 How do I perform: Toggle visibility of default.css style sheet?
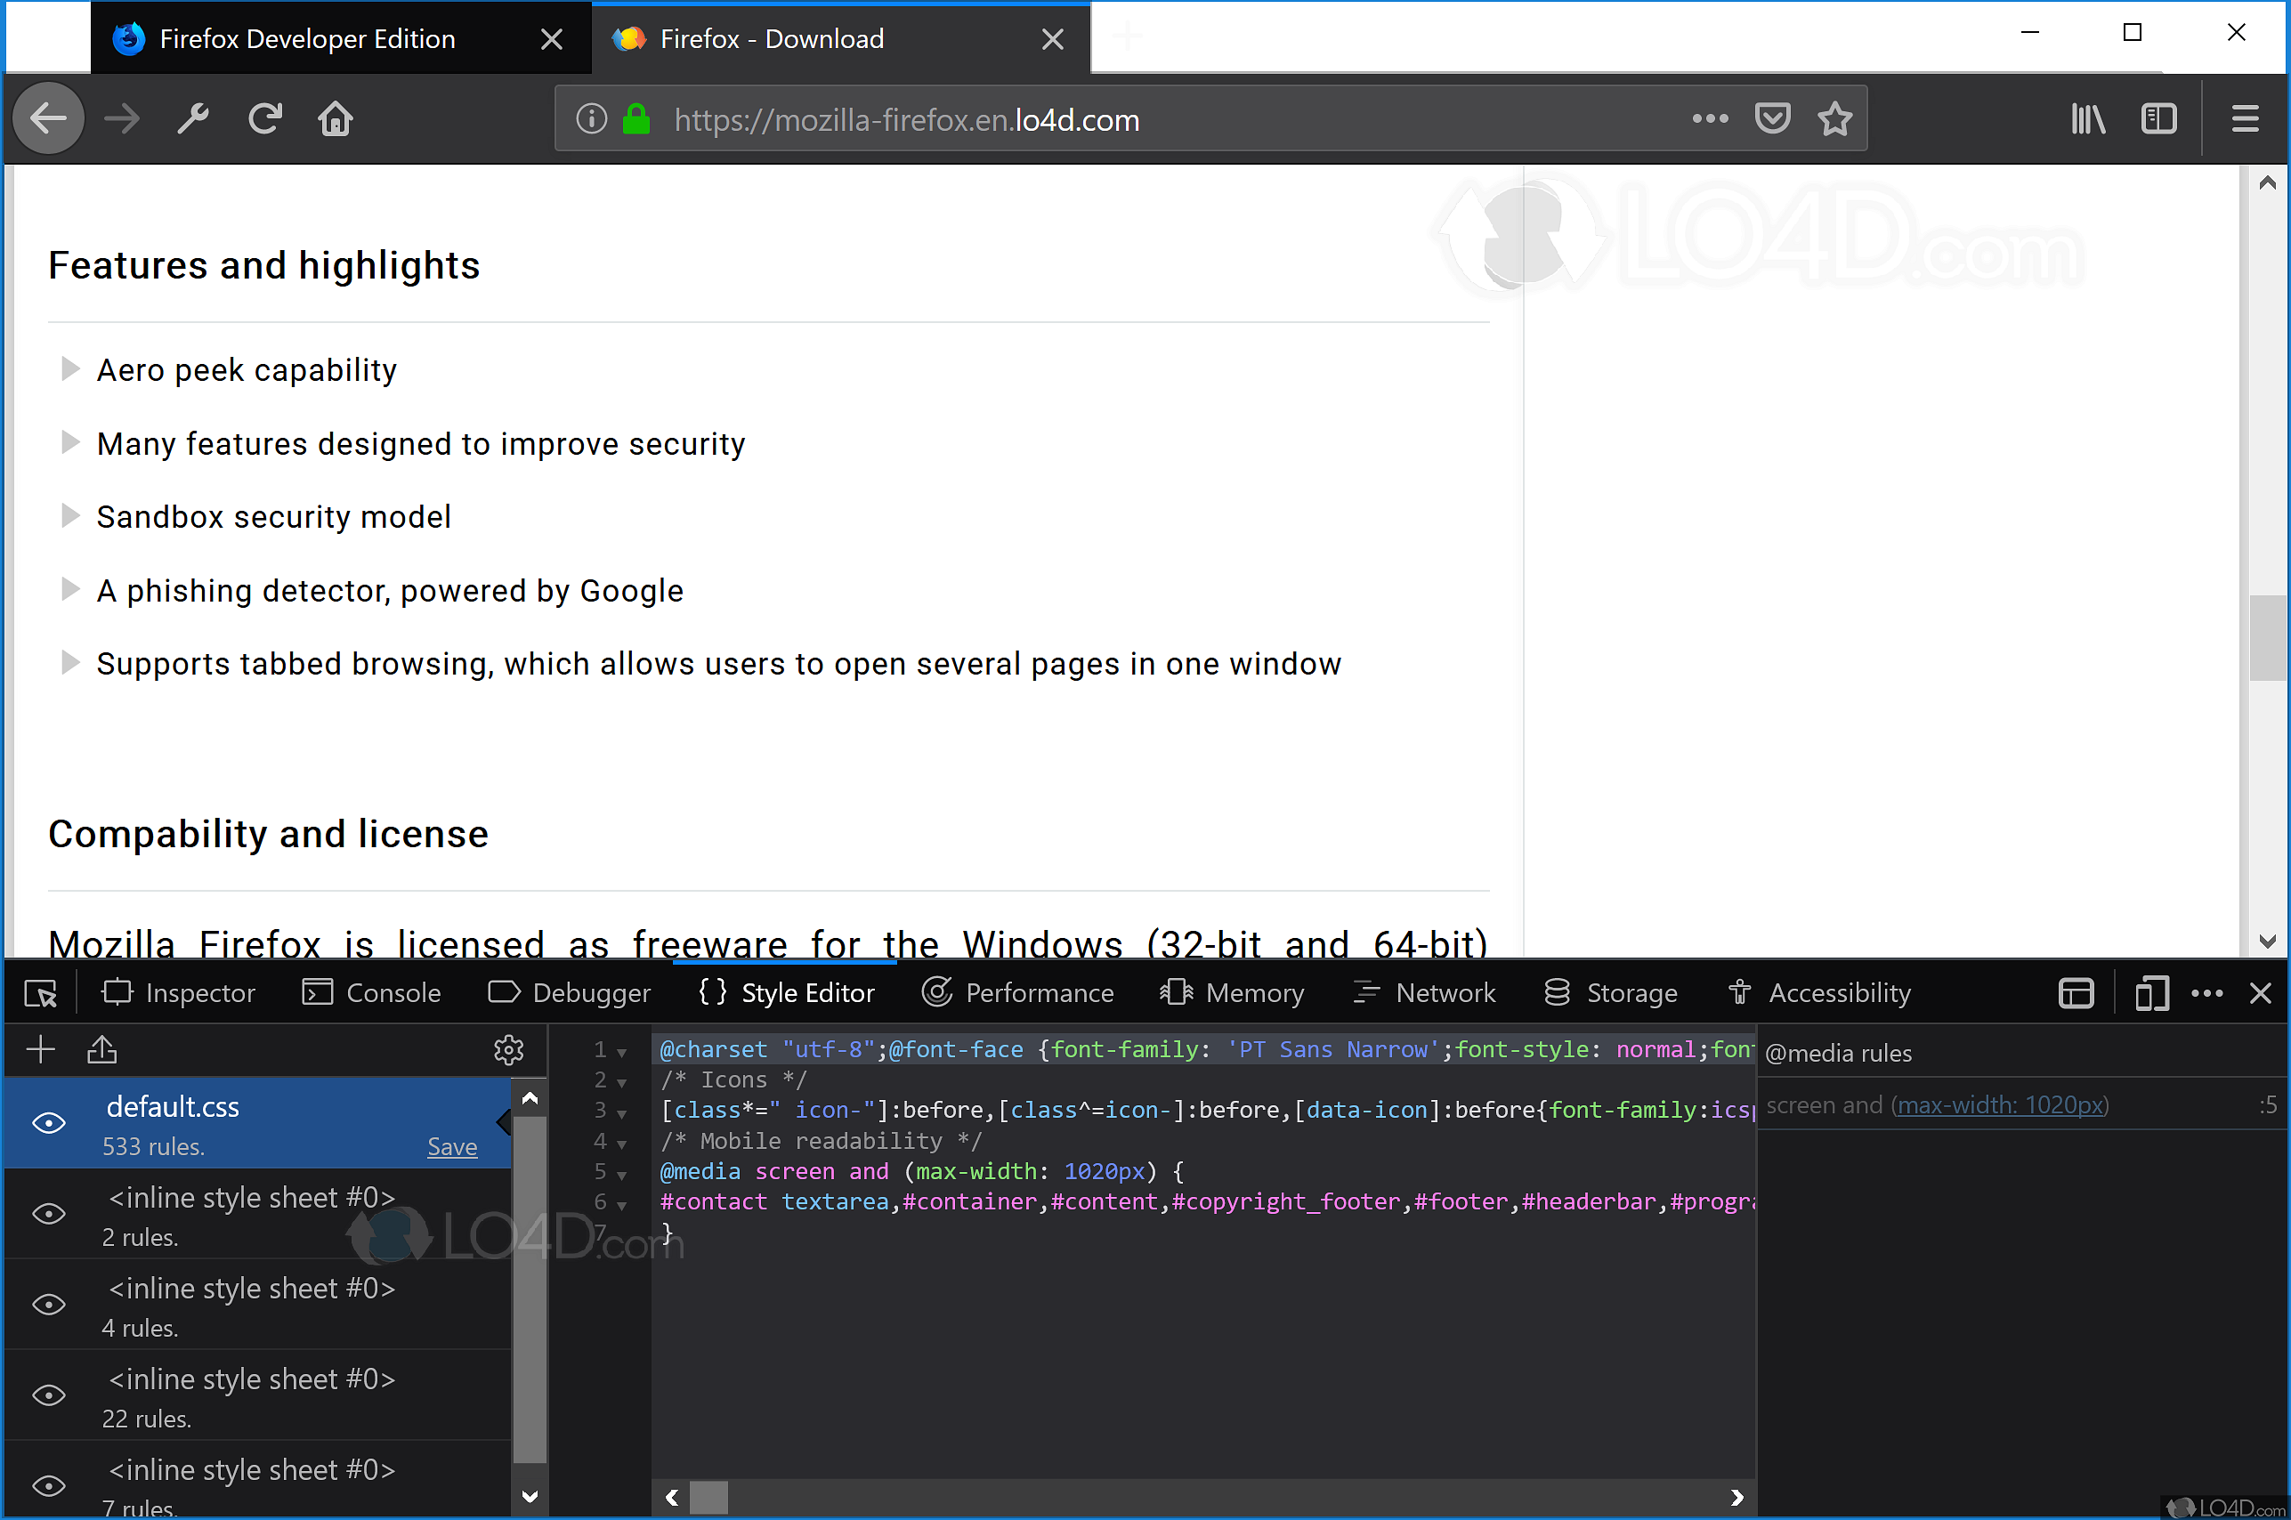coord(48,1122)
